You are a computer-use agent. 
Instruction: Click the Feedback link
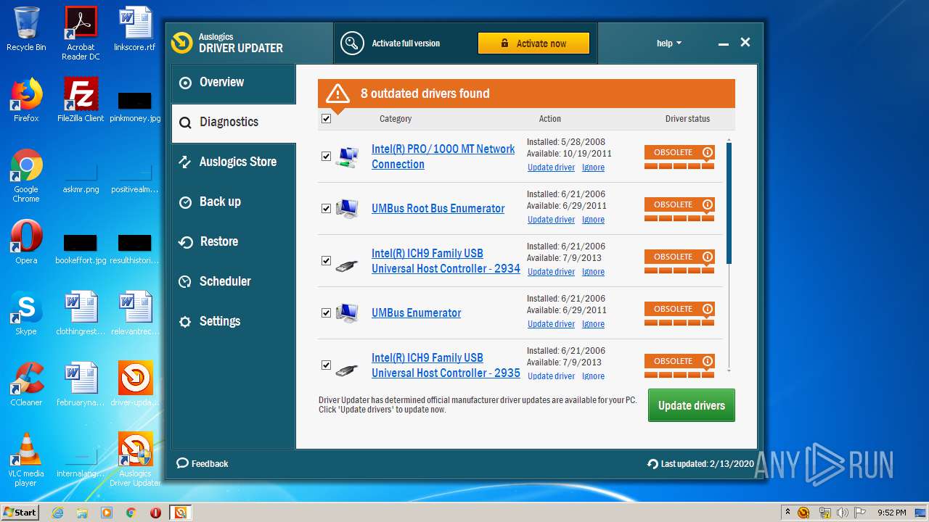point(202,464)
